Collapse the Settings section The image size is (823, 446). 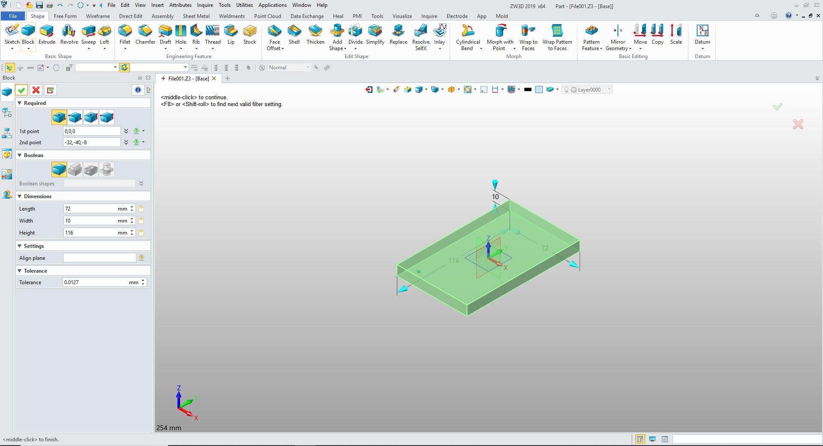19,246
